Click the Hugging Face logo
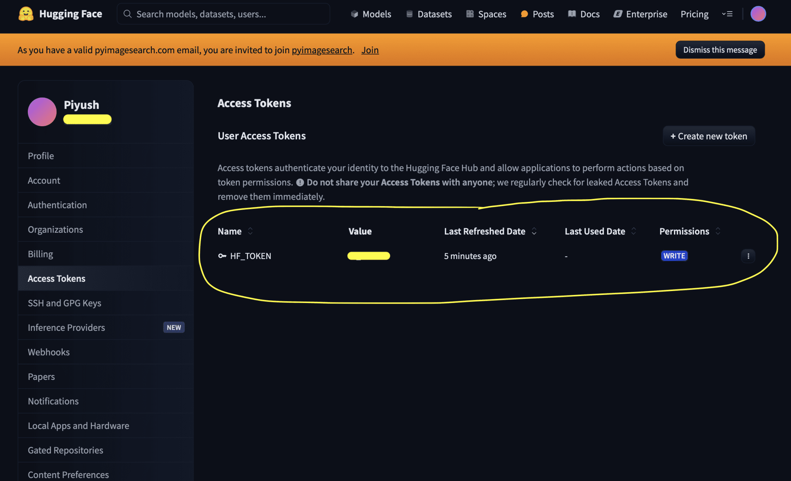The height and width of the screenshot is (481, 791). (x=25, y=14)
